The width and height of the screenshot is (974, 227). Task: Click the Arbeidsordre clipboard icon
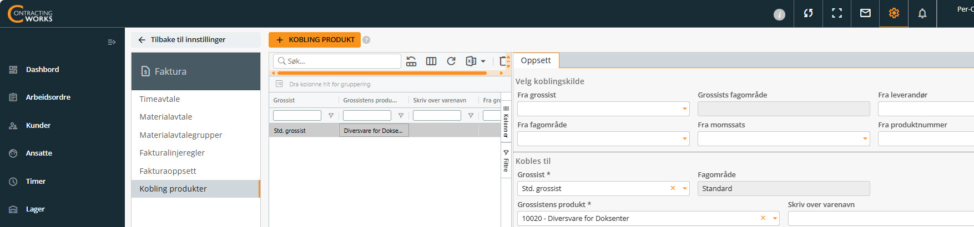13,97
